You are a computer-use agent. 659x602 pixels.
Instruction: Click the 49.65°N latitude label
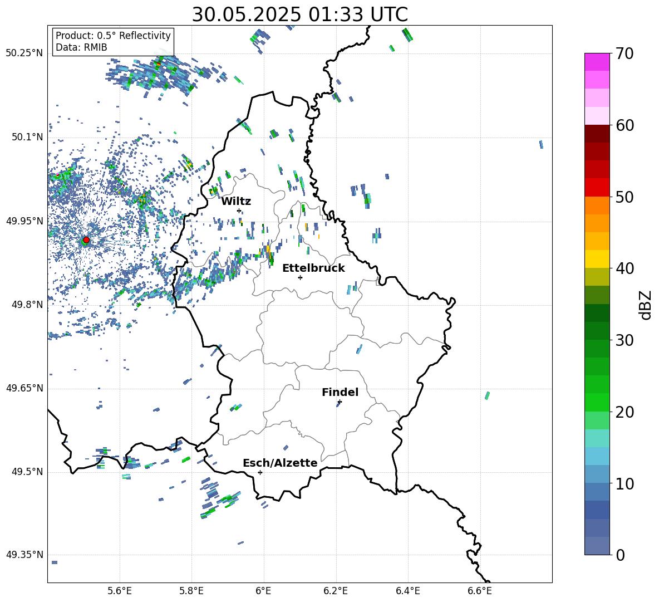click(24, 388)
